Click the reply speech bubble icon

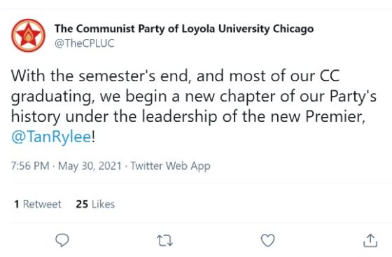tap(62, 240)
